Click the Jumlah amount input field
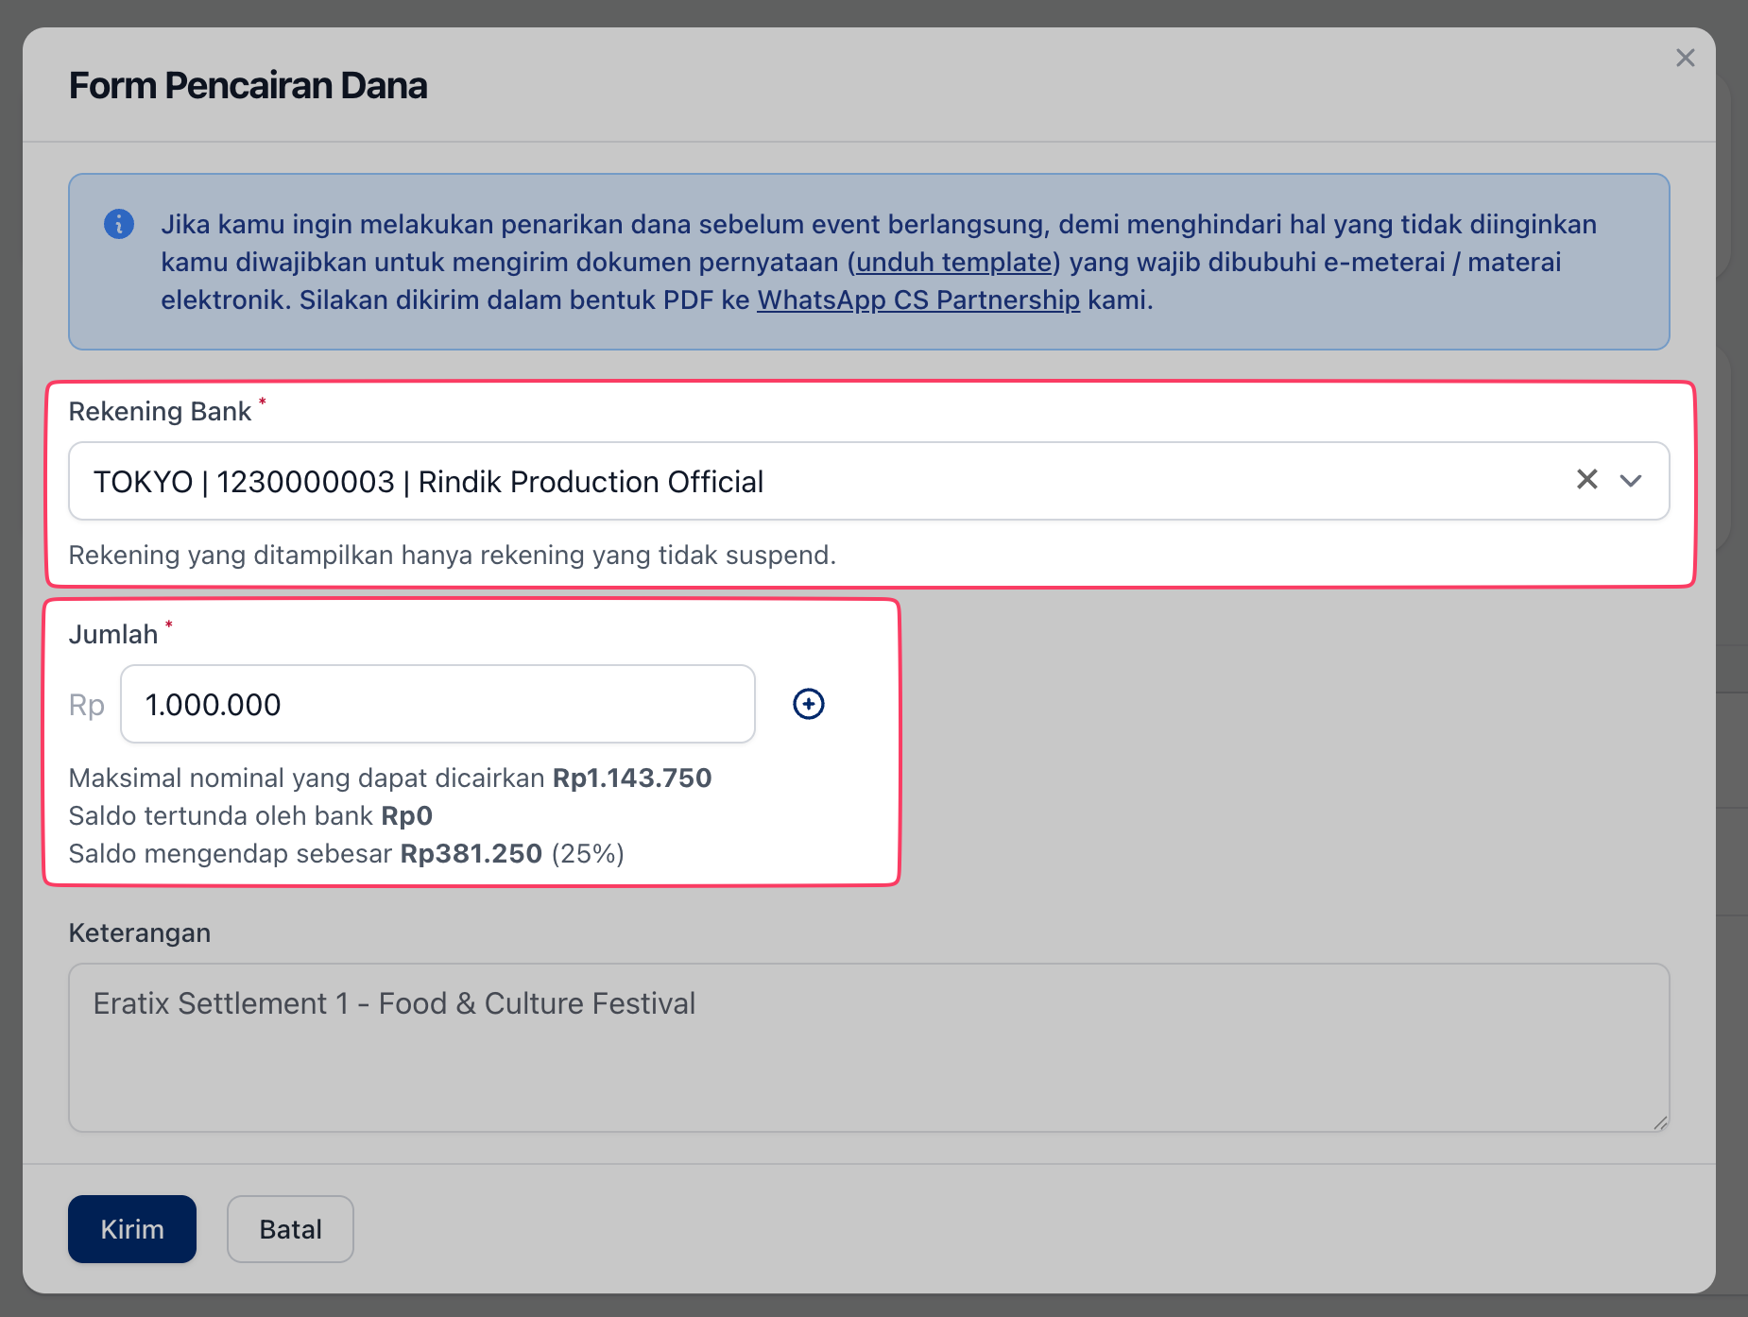Viewport: 1748px width, 1317px height. tap(437, 704)
